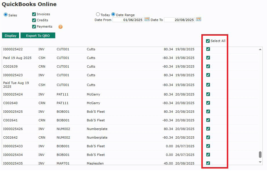
Task: Click PAT111 code in C002640 row
Action: point(62,103)
